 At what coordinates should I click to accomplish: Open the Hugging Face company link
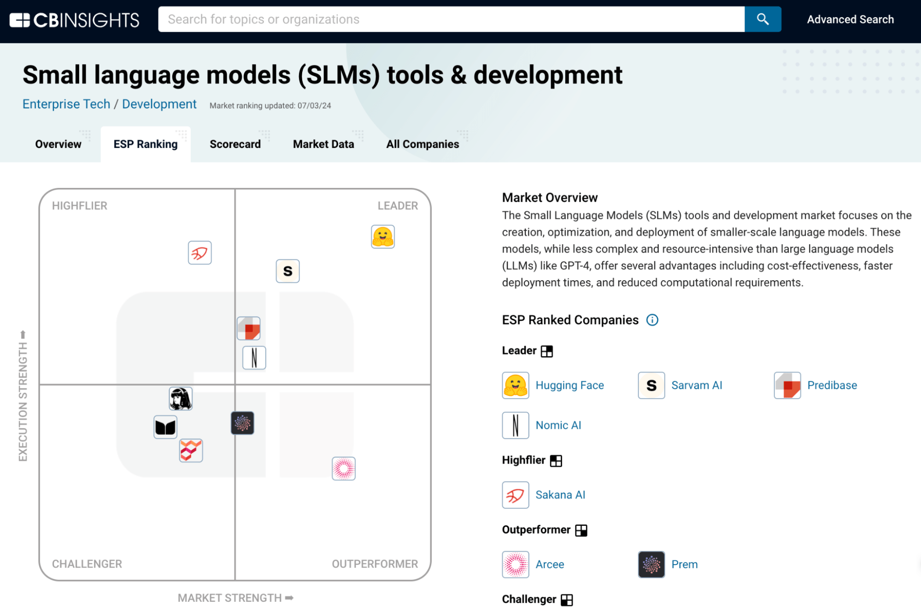point(569,385)
